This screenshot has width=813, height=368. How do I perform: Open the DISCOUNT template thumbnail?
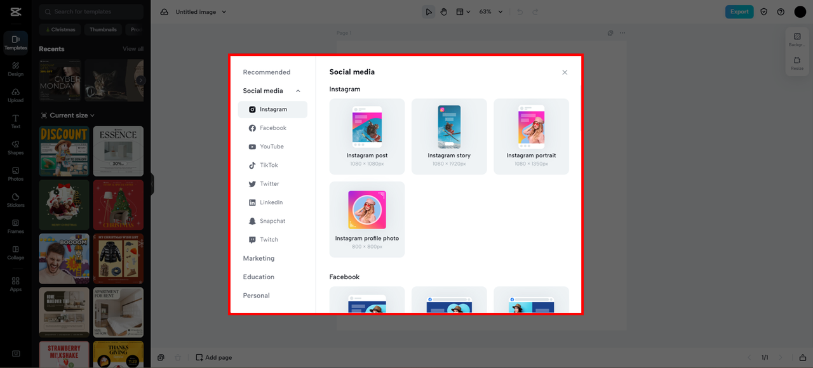click(64, 151)
